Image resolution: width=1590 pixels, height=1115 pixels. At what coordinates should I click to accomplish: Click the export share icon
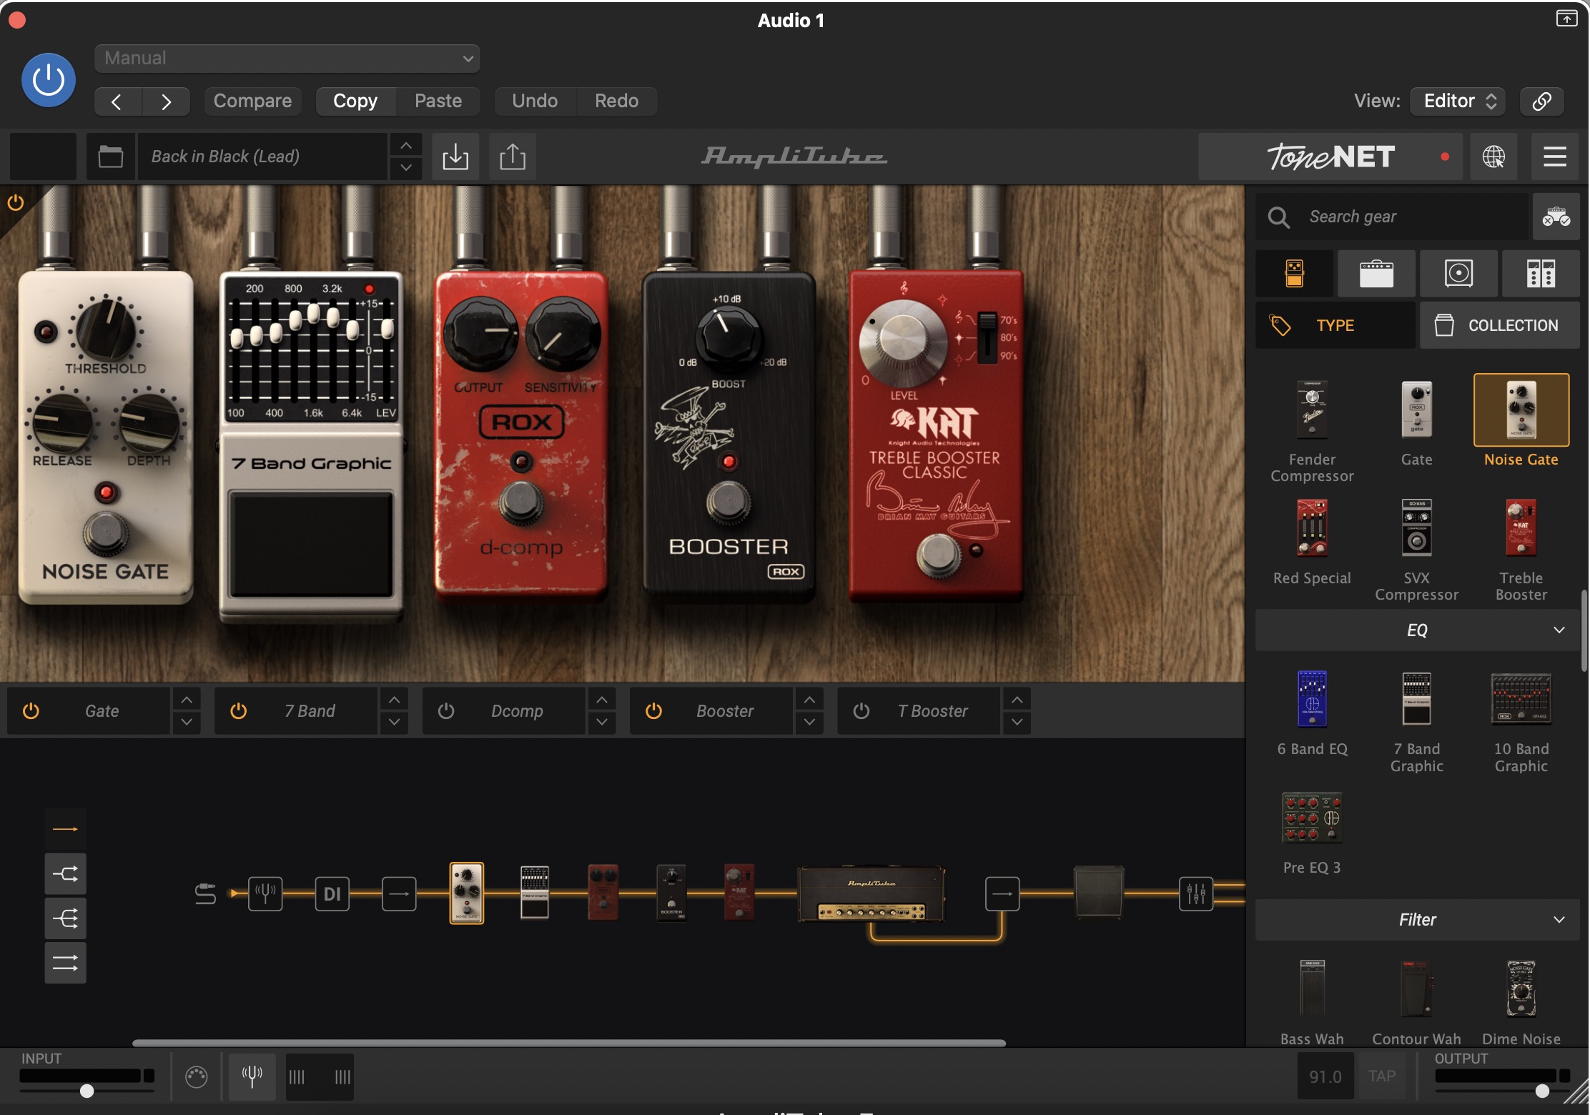[x=513, y=156]
